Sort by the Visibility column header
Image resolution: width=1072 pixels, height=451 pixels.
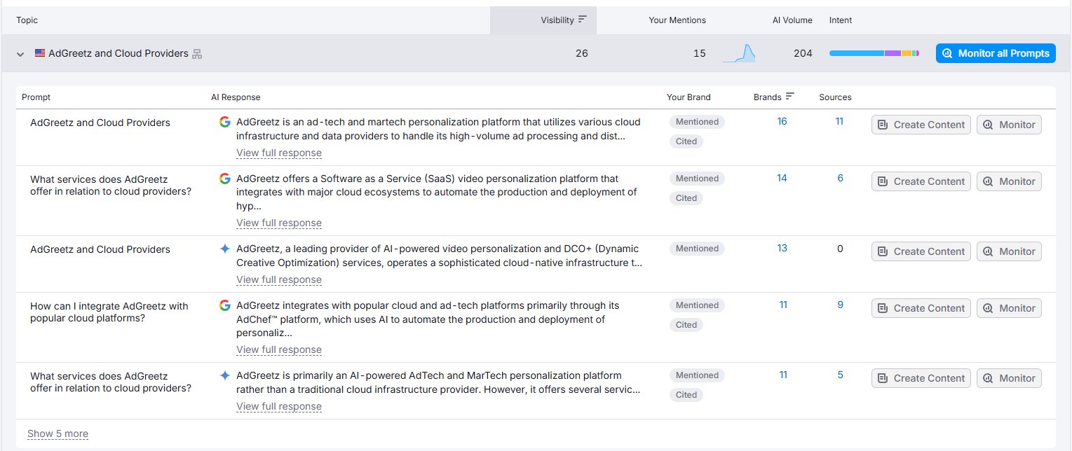click(557, 20)
